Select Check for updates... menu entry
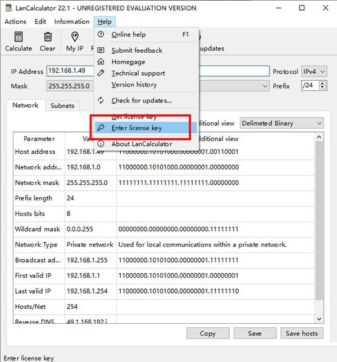The width and height of the screenshot is (337, 362). tap(146, 100)
